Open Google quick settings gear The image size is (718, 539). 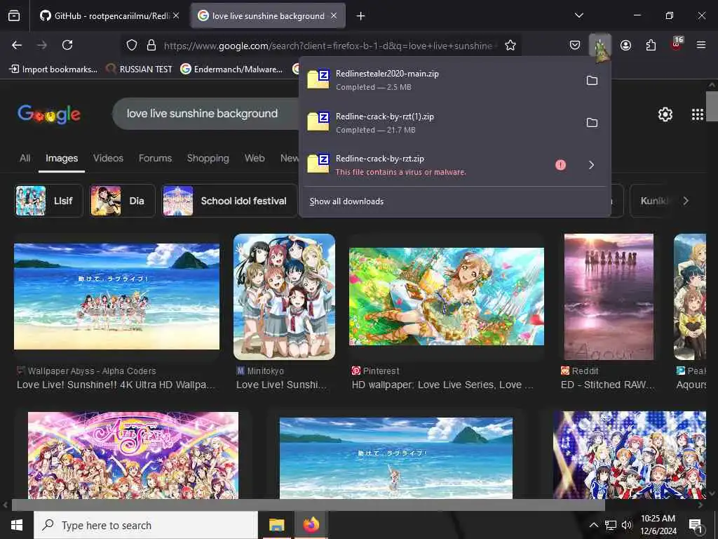coord(665,114)
